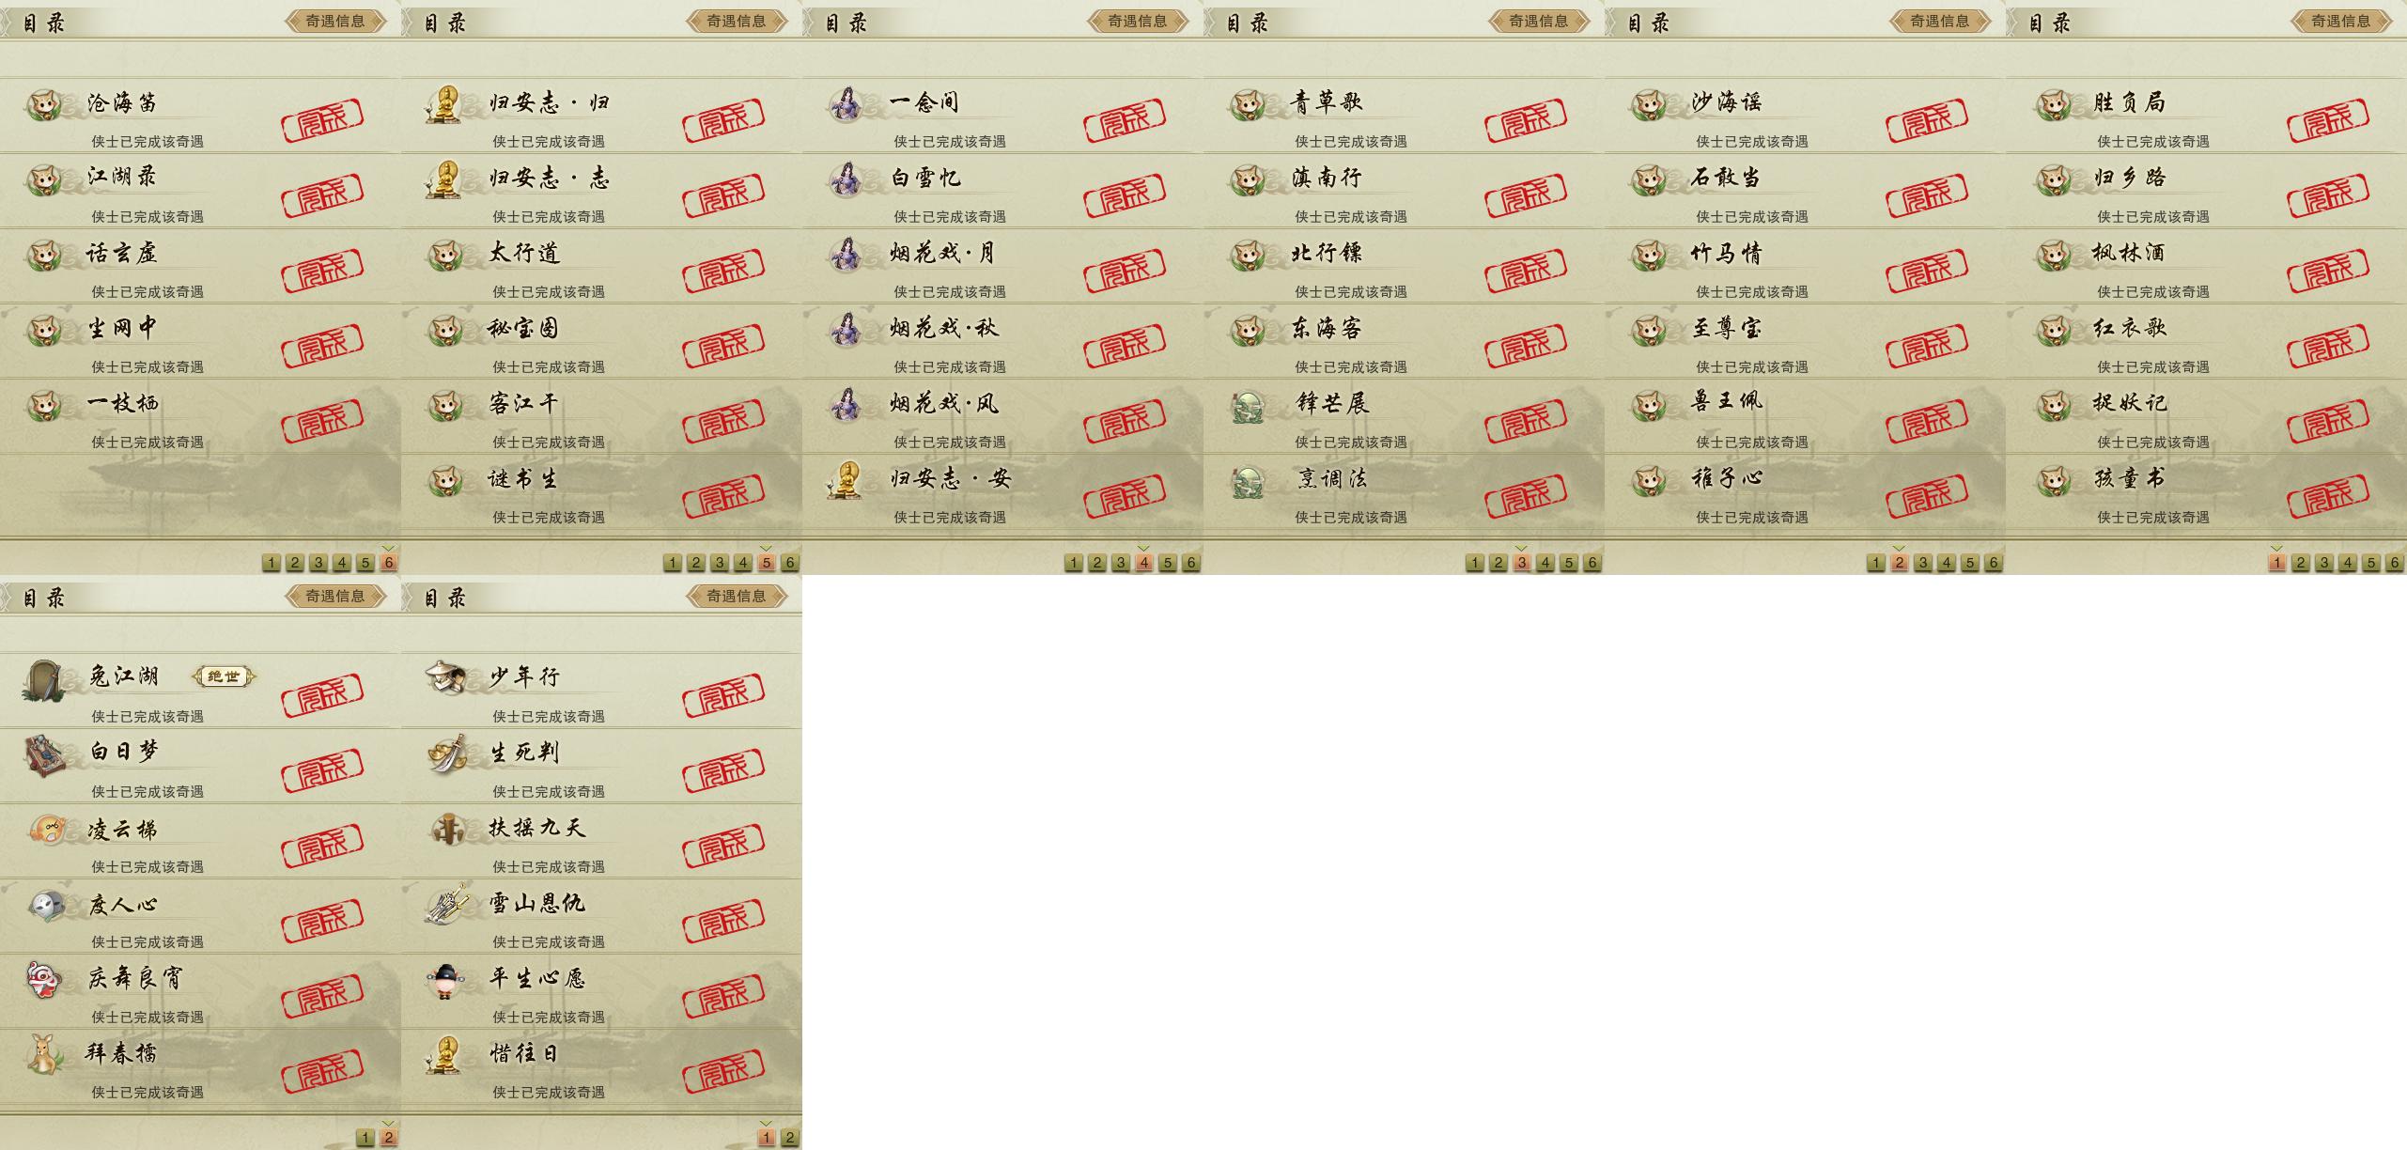
Task: Select the mask icon next to 度人心
Action: point(45,905)
